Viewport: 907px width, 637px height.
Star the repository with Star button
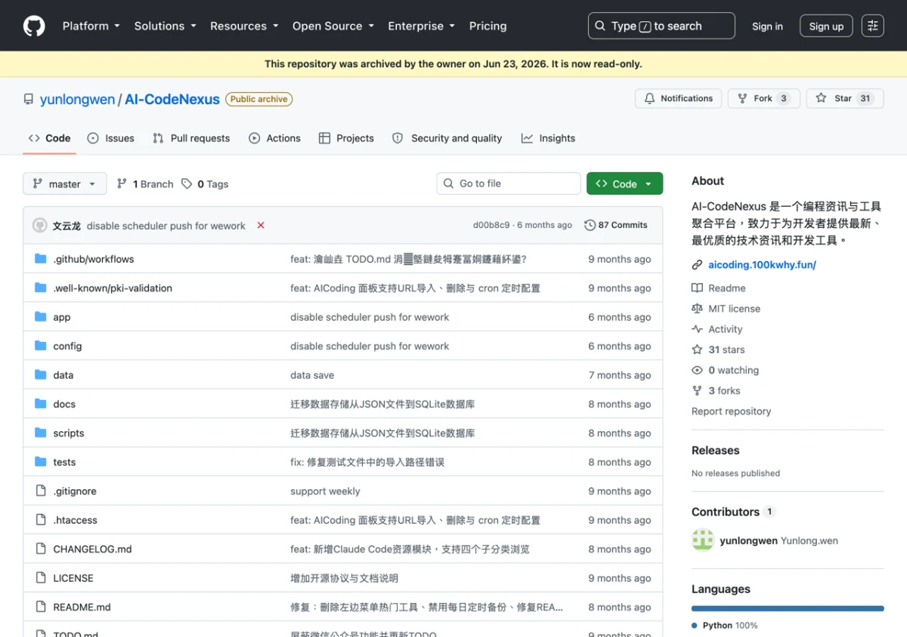[x=845, y=98]
